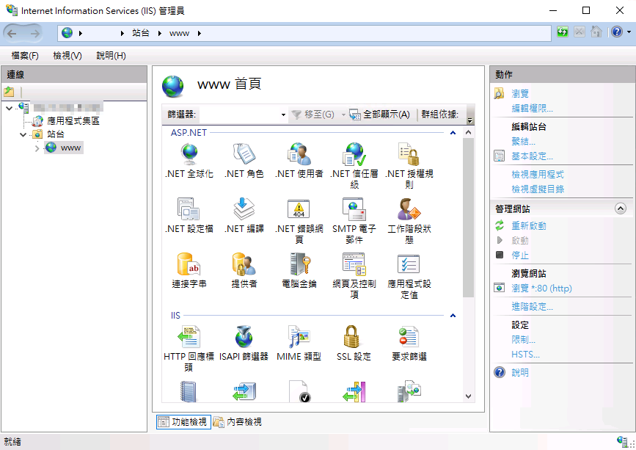Open the 網頁及控制項 feature

tap(354, 276)
